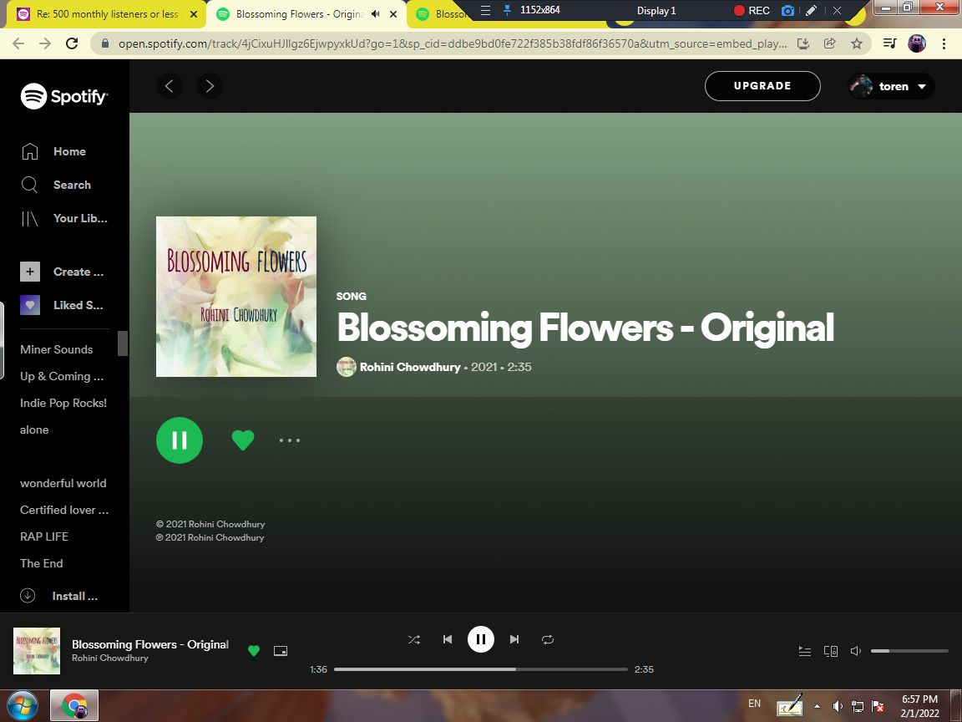The image size is (962, 722).
Task: Select the Blossoming Flowers - Original tab
Action: (301, 14)
